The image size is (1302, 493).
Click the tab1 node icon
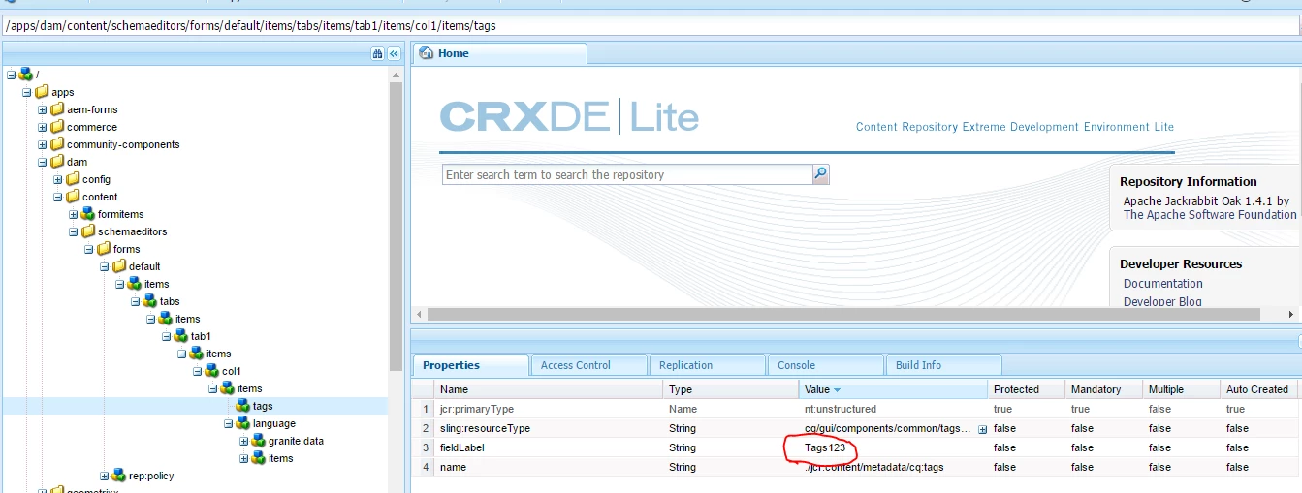181,336
